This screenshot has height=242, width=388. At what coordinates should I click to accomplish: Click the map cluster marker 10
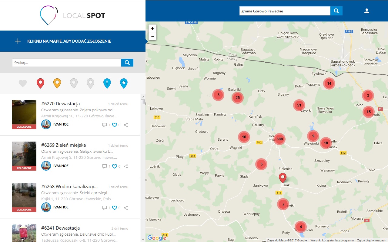(x=244, y=137)
